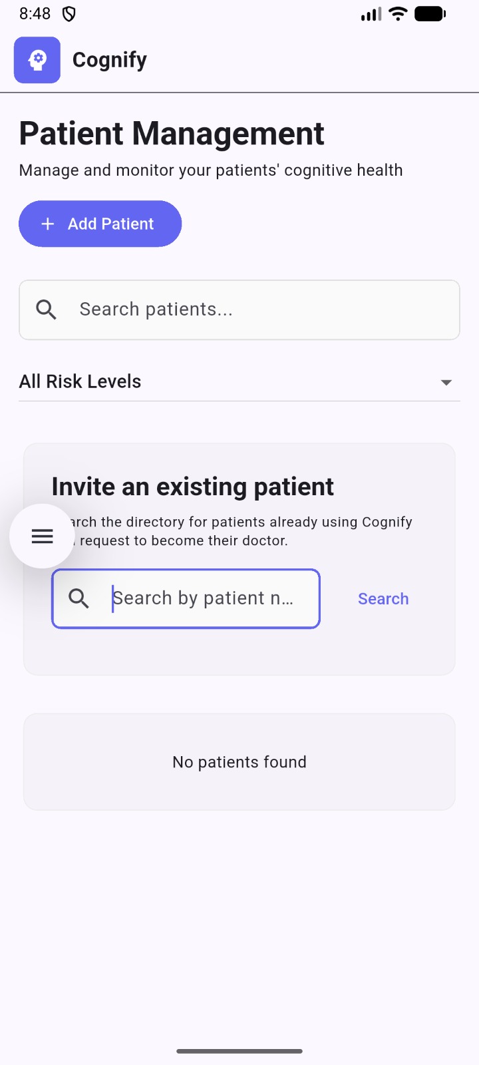Open the risk level chevron arrow

coord(446,382)
